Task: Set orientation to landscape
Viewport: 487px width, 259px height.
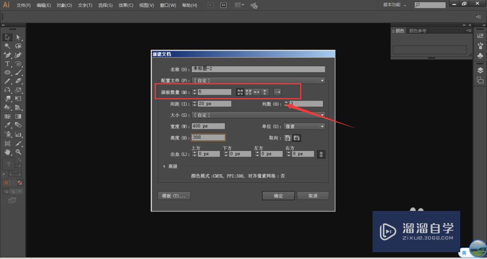Action: click(x=297, y=138)
